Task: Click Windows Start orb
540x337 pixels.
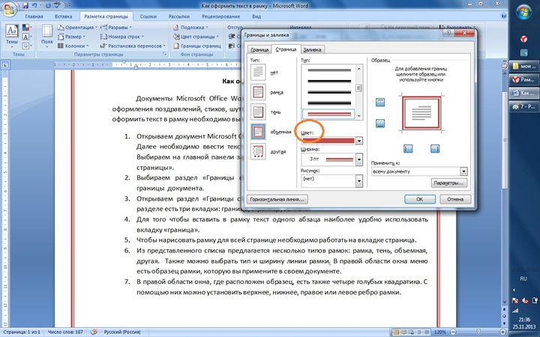Action: pos(523,13)
